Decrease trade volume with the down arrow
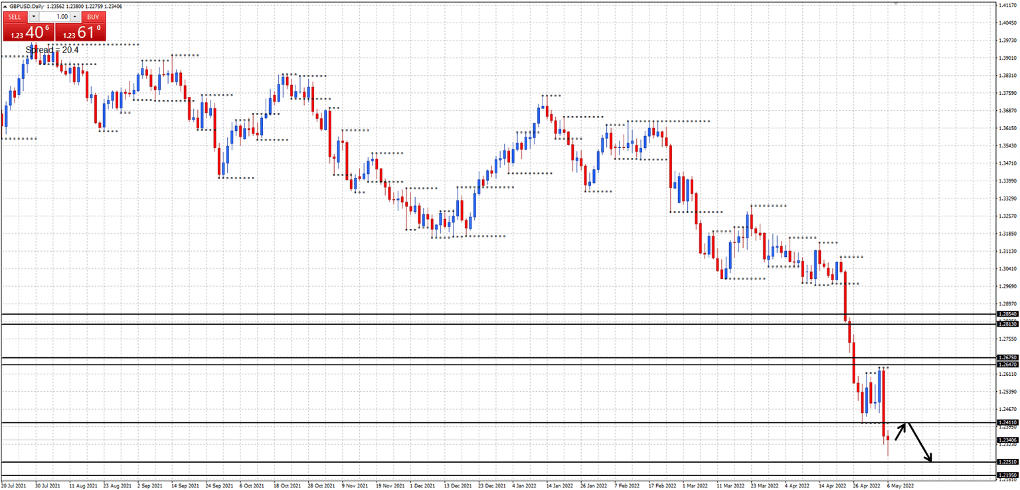Image resolution: width=1020 pixels, height=490 pixels. pos(35,17)
